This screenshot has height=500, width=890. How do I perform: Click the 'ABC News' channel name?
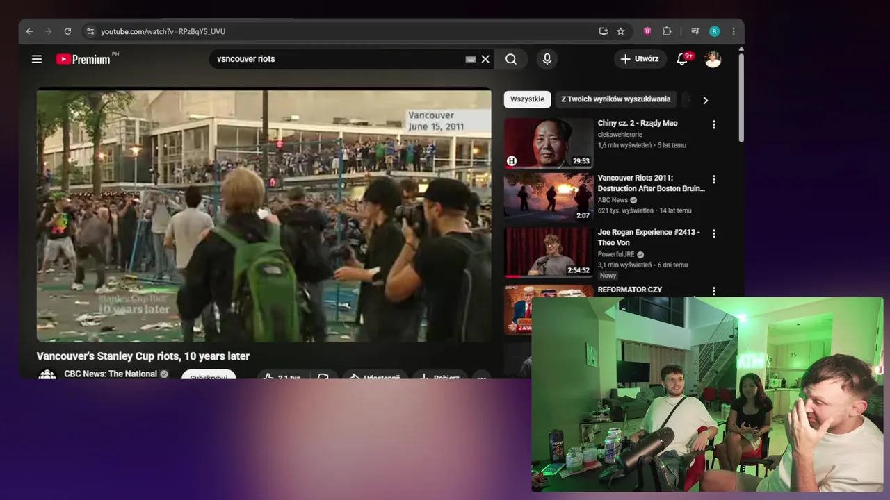(613, 200)
